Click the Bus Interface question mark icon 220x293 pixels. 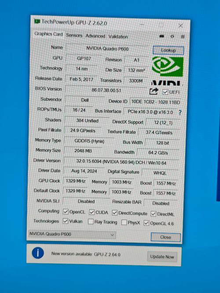tap(180, 112)
